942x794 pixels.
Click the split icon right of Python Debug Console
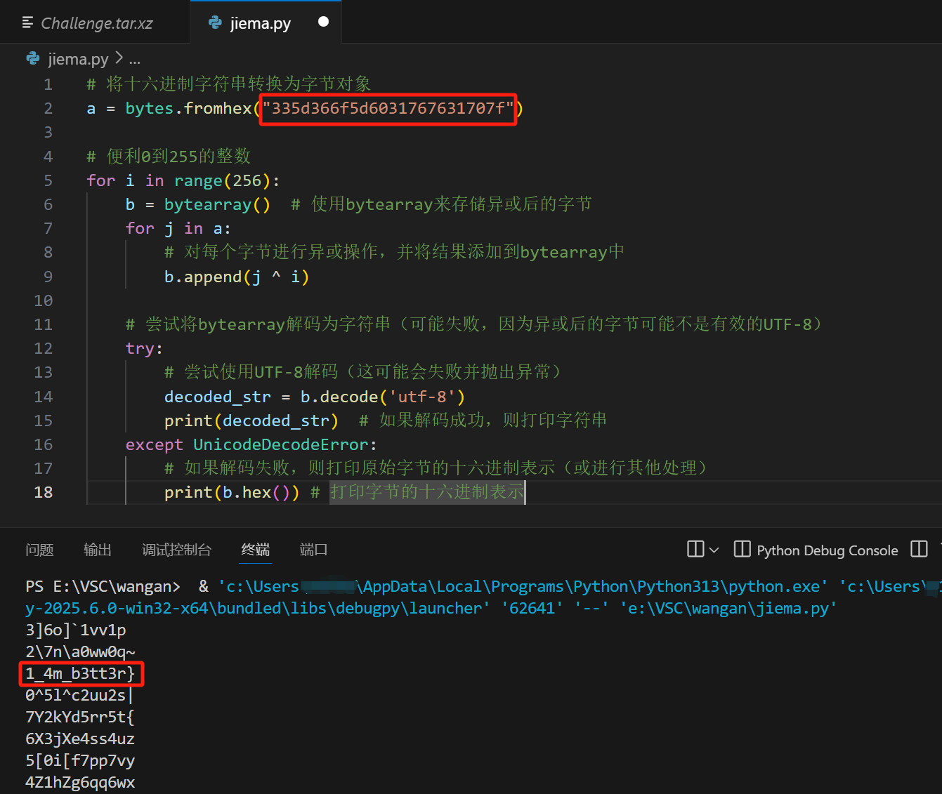[919, 549]
